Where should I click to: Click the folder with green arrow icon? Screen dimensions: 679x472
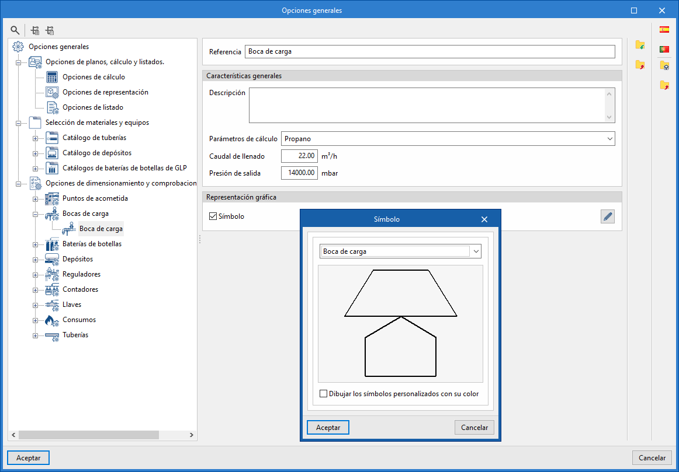click(x=640, y=45)
